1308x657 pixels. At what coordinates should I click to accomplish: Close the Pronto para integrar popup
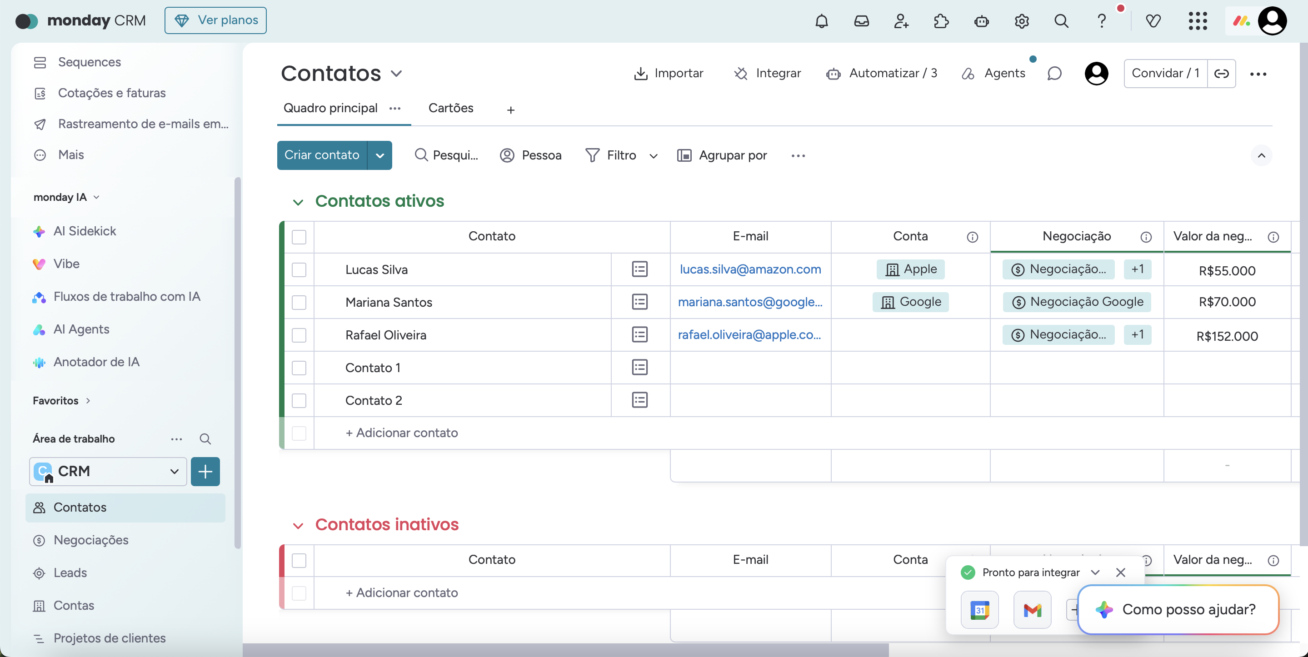coord(1121,572)
